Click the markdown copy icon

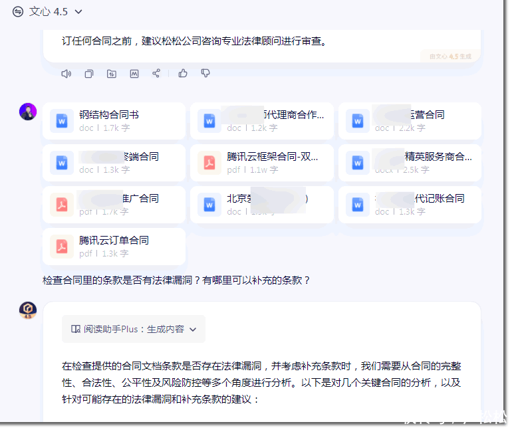coord(134,74)
